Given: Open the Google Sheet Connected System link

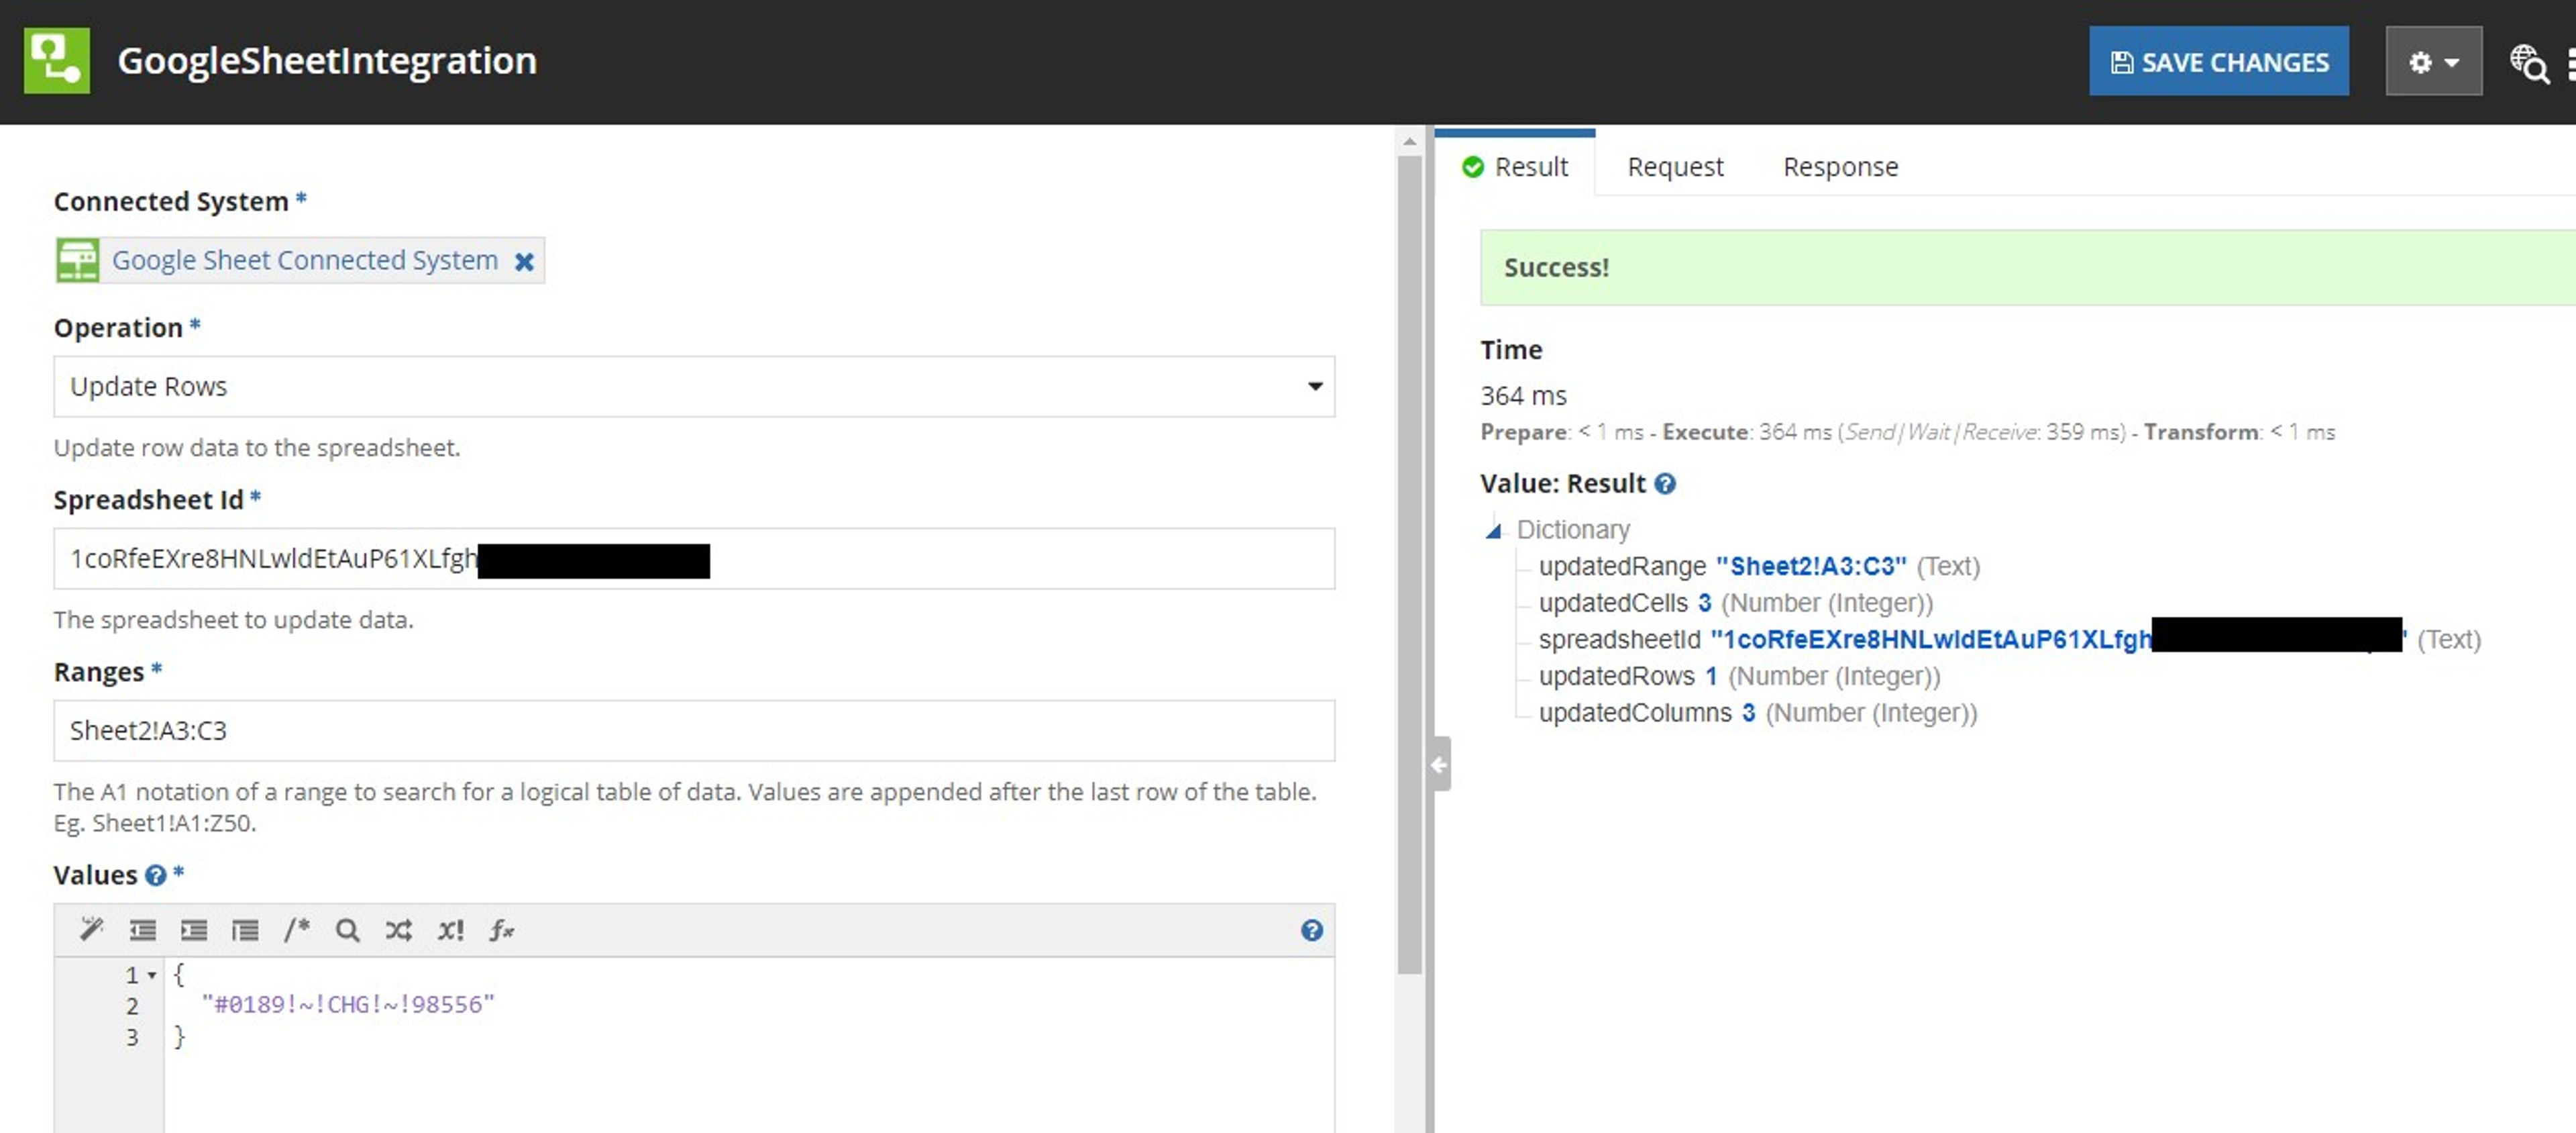Looking at the screenshot, I should (x=305, y=260).
